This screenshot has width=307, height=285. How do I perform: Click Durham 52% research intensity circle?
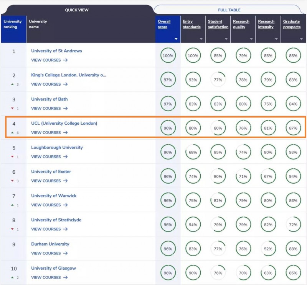pyautogui.click(x=268, y=249)
